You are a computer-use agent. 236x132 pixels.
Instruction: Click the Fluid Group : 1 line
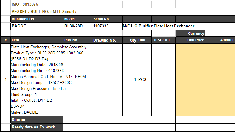pos(24,95)
